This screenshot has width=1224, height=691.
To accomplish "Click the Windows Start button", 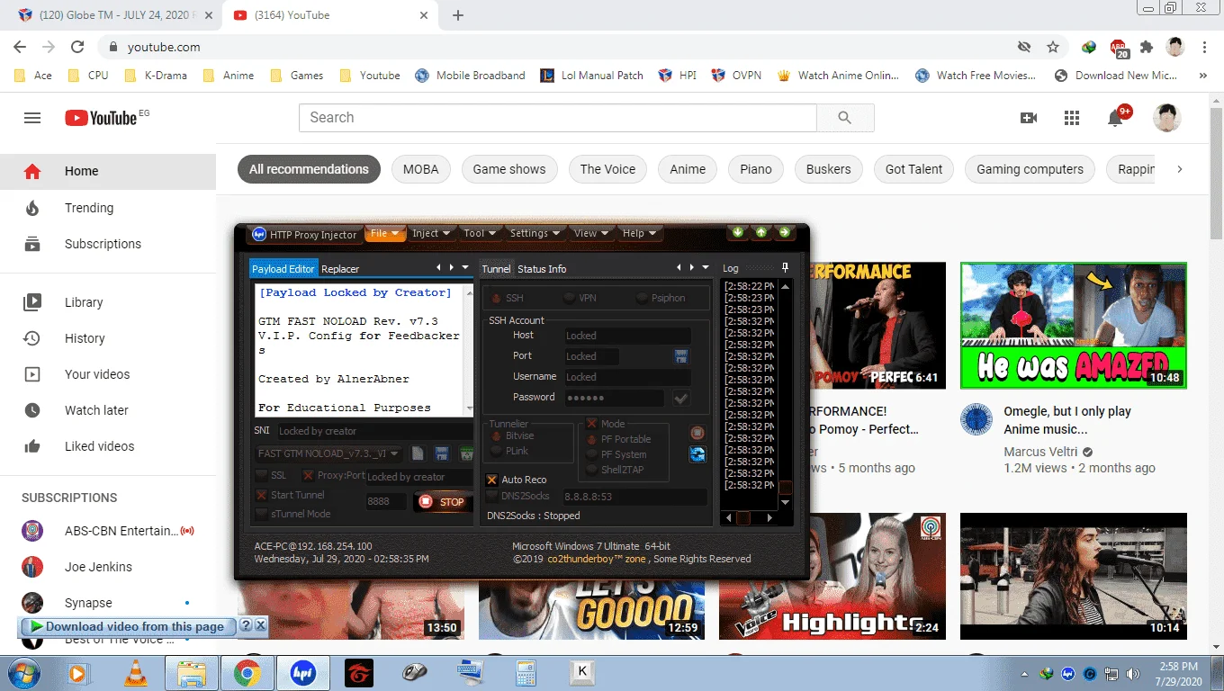I will click(x=22, y=672).
